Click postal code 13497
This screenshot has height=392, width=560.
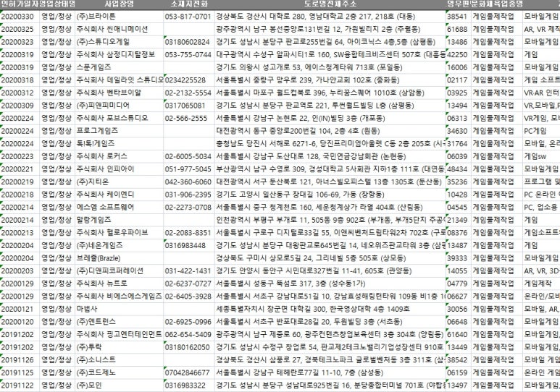[x=459, y=385]
